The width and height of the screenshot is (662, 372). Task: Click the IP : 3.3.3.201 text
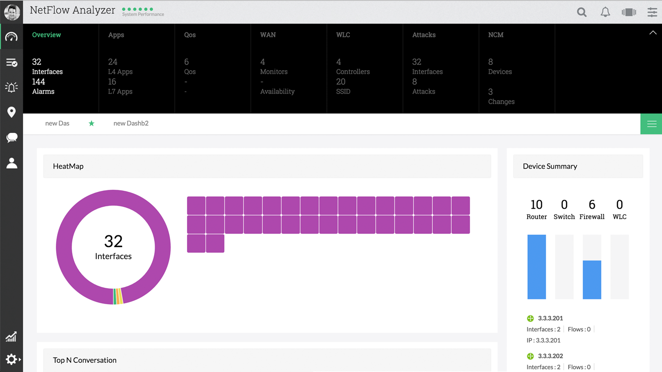tap(543, 341)
